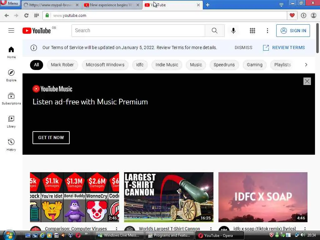The width and height of the screenshot is (320, 240).
Task: Open the tab list menu icon
Action: [282, 5]
